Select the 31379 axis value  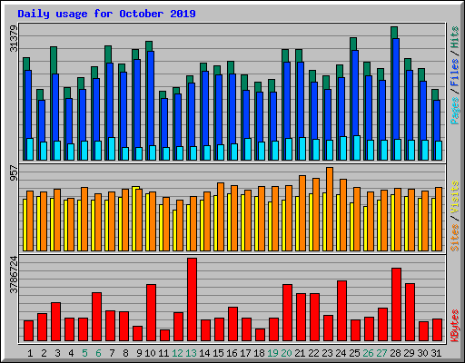click(14, 39)
